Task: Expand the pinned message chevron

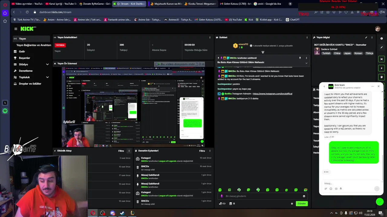Action: [306, 63]
